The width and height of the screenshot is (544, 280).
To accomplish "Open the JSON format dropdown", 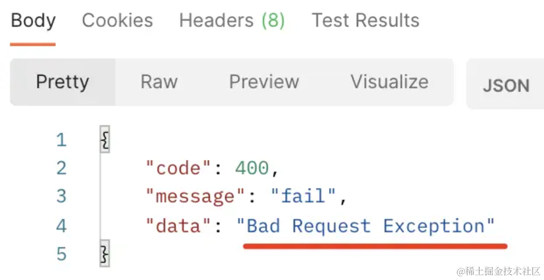I will click(x=506, y=84).
